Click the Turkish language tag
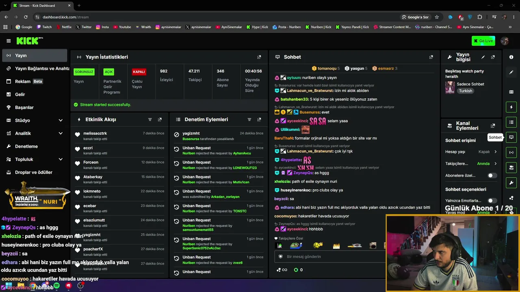This screenshot has width=520, height=292. (x=466, y=91)
